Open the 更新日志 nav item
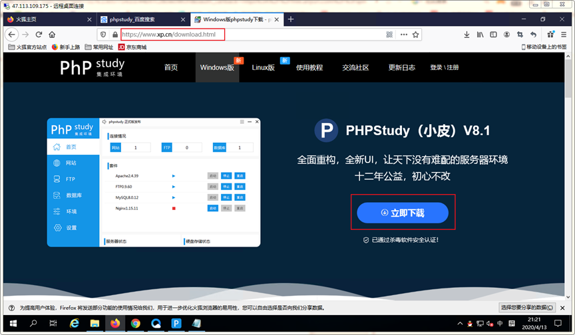 click(x=401, y=67)
